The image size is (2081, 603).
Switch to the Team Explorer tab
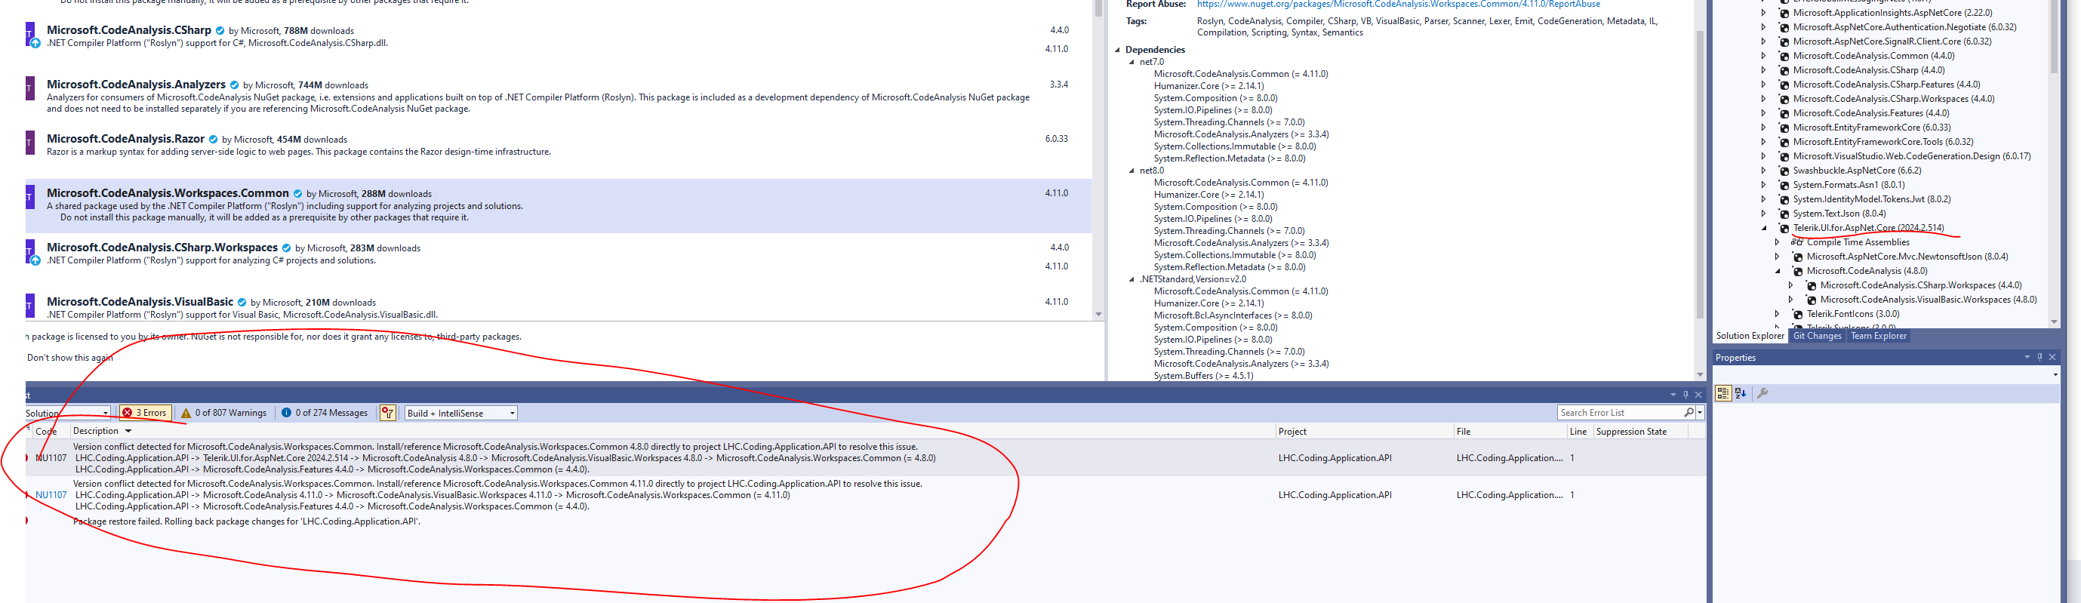pos(1878,336)
